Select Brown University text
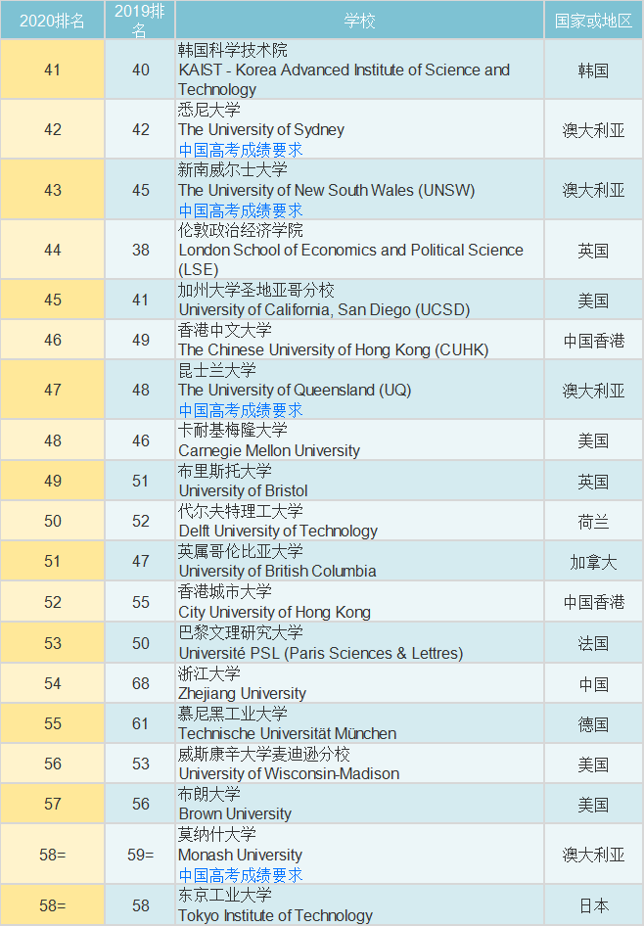 click(235, 813)
